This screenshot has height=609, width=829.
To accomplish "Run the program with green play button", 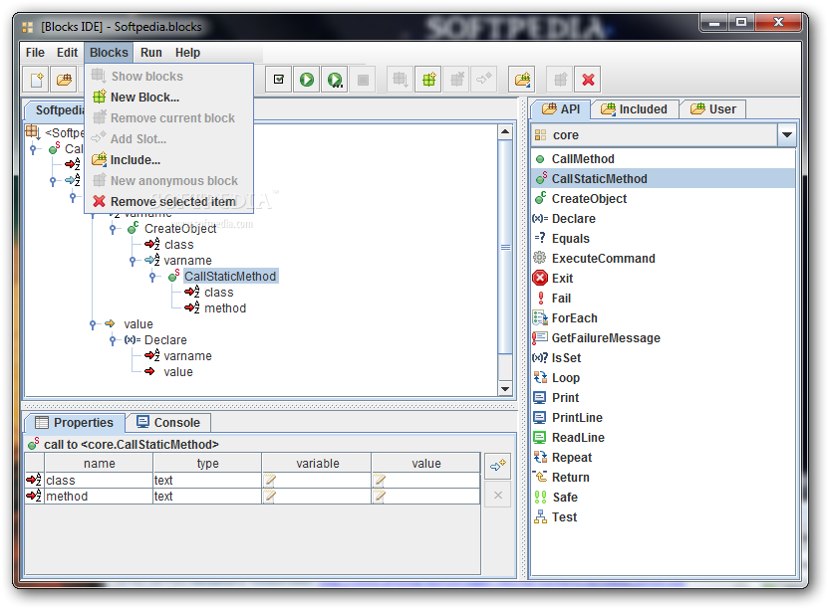I will tap(307, 80).
